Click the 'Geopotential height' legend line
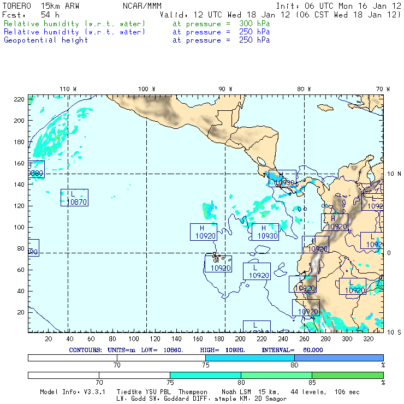Viewport: 404px width, 404px height. [x=137, y=40]
